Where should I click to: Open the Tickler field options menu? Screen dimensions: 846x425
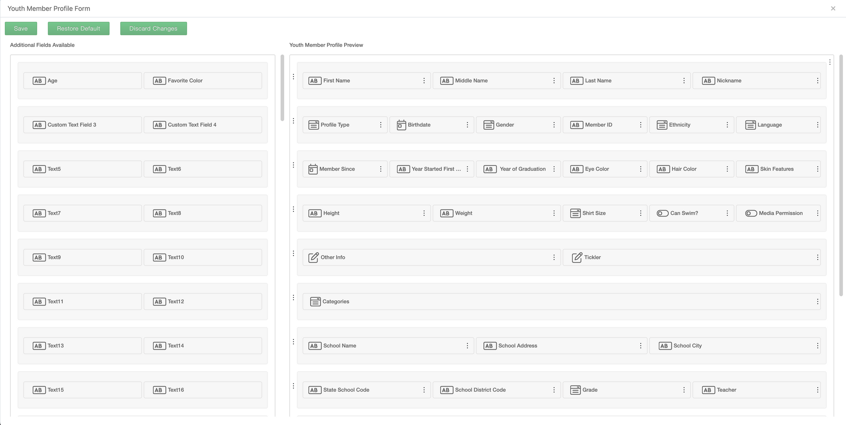[817, 257]
